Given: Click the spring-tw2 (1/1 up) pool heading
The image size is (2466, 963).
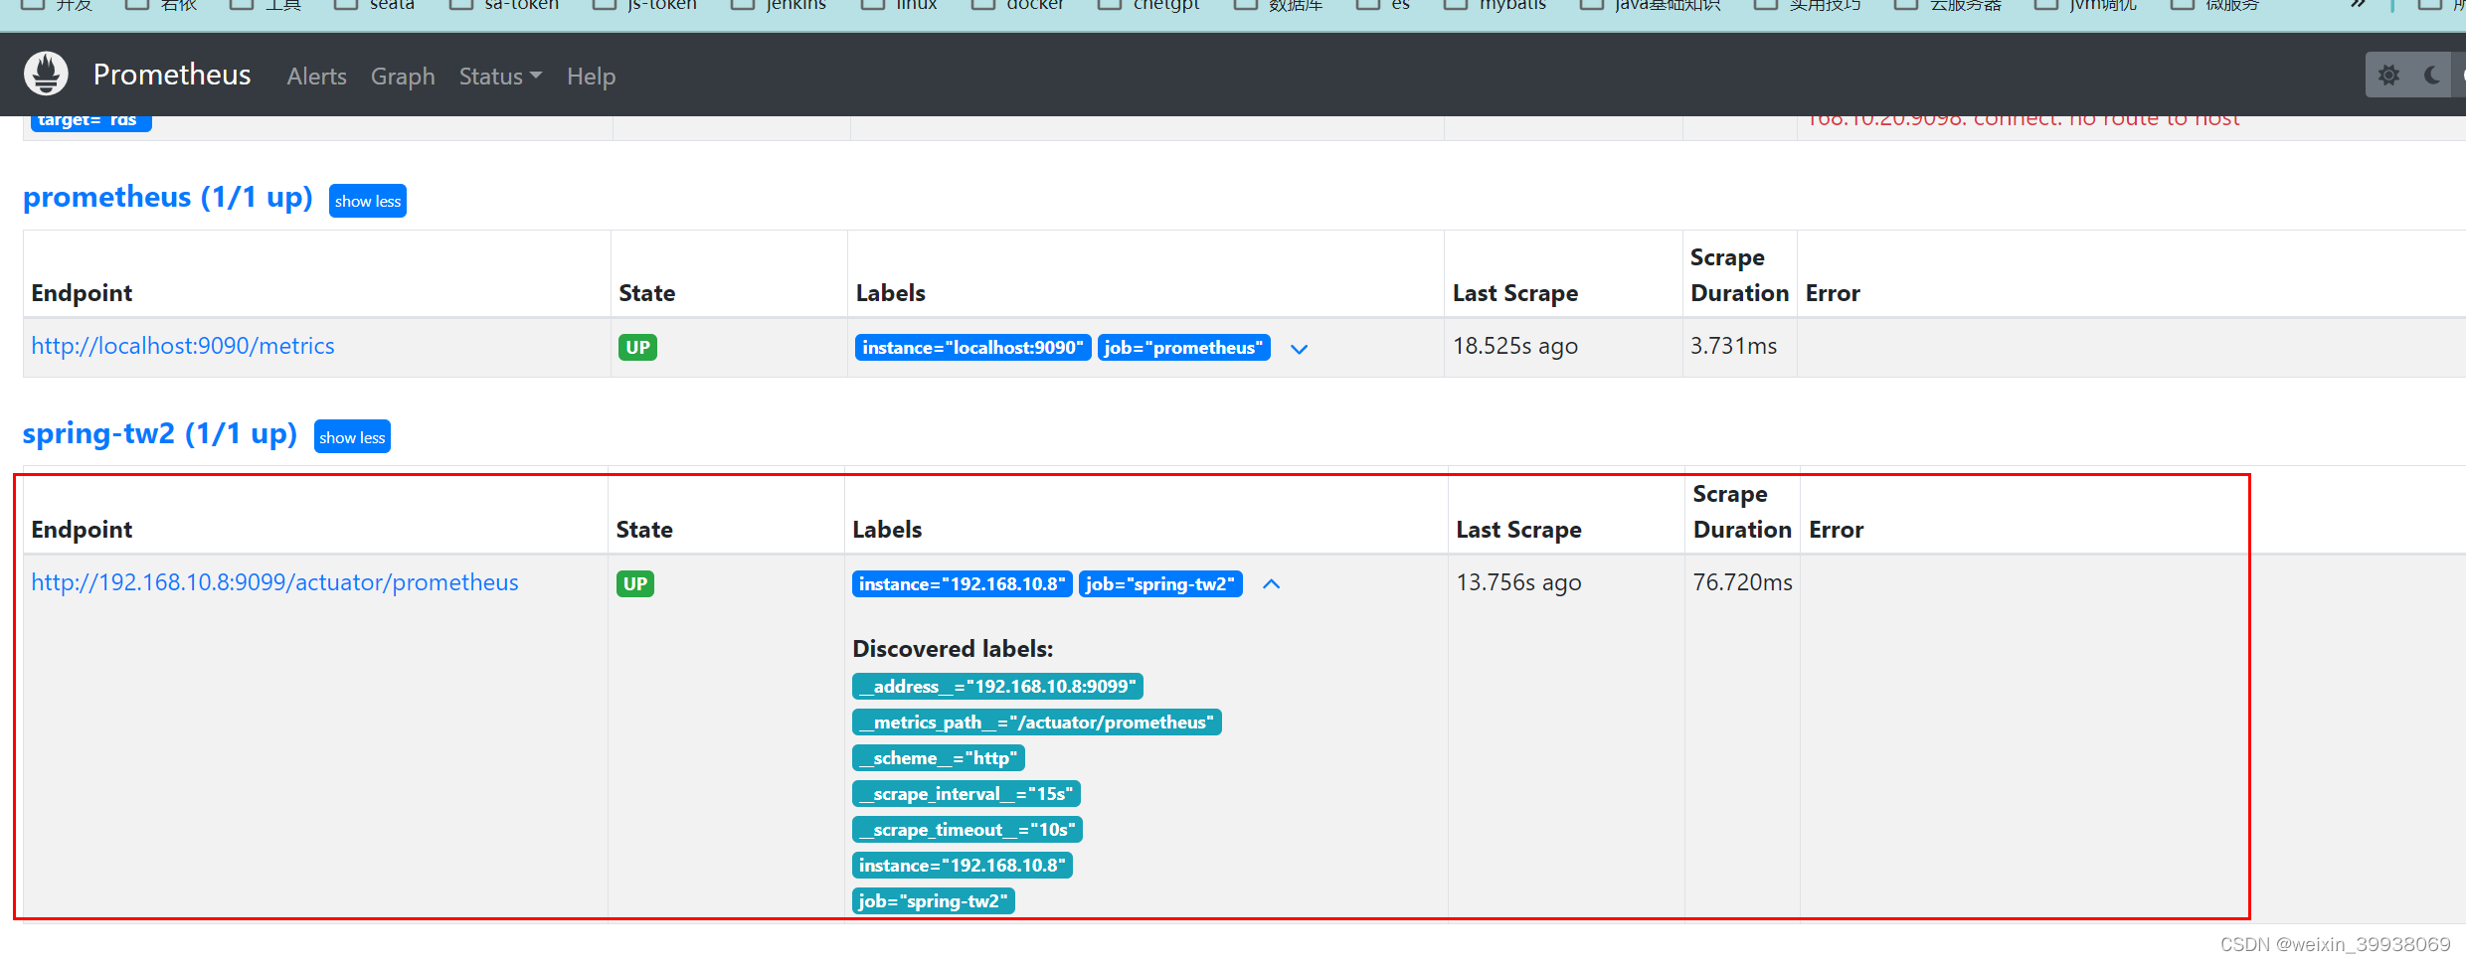Looking at the screenshot, I should 160,433.
